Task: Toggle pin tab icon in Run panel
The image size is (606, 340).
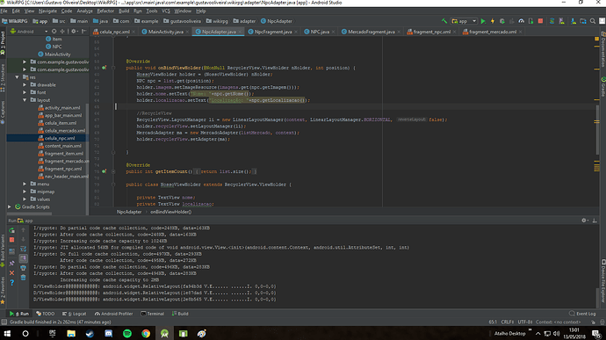Action: (12, 264)
